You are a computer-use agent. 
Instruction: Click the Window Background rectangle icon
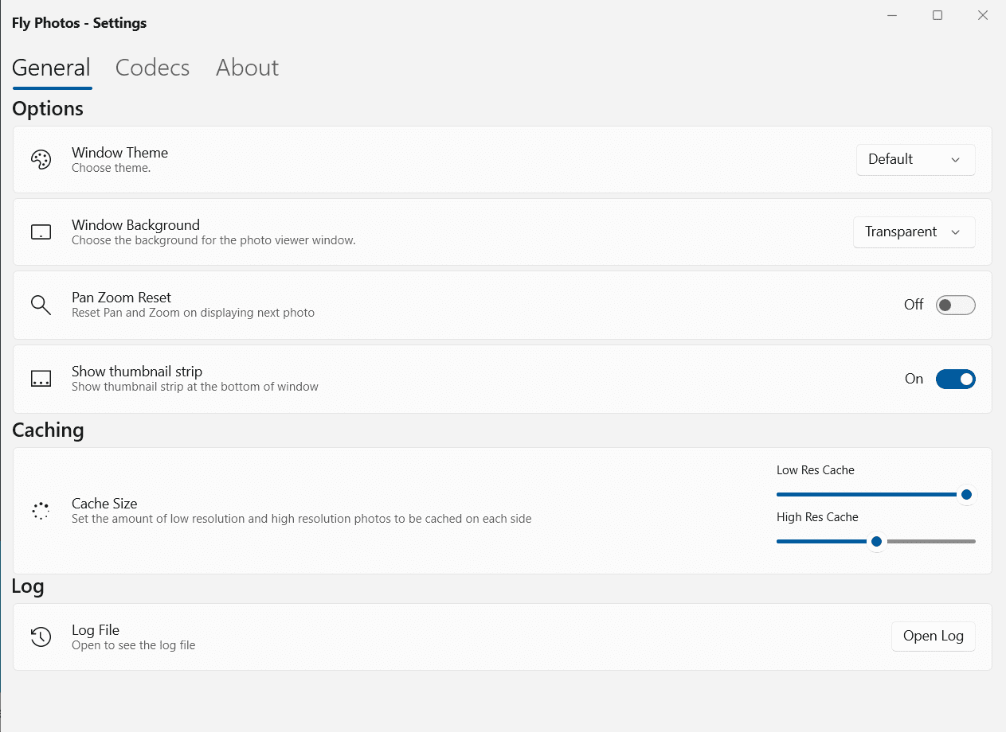[x=41, y=232]
